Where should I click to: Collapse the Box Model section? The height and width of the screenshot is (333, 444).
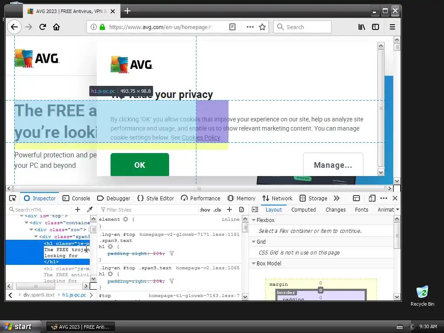coord(254,263)
